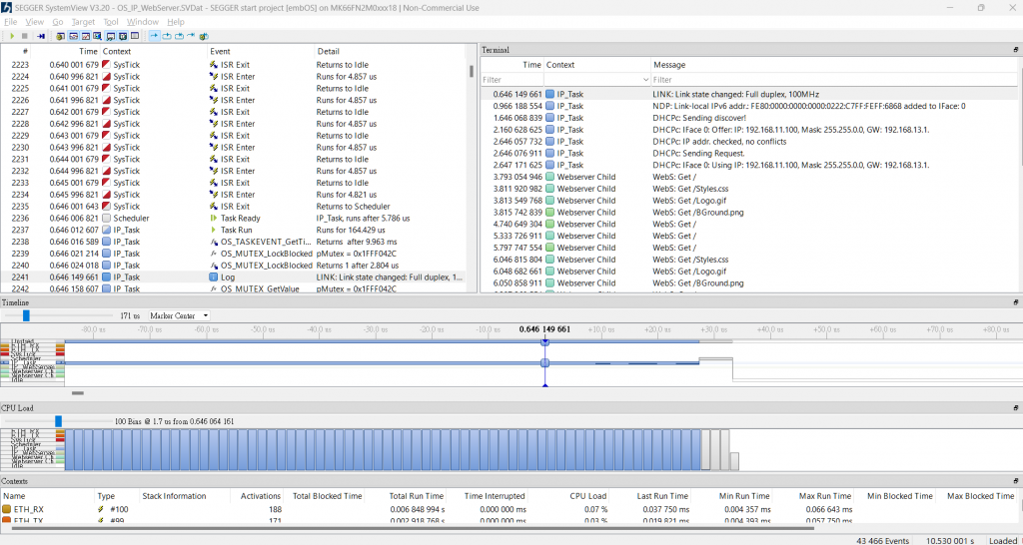
Task: Click the events list vertical scrollbar thumb
Action: [472, 71]
